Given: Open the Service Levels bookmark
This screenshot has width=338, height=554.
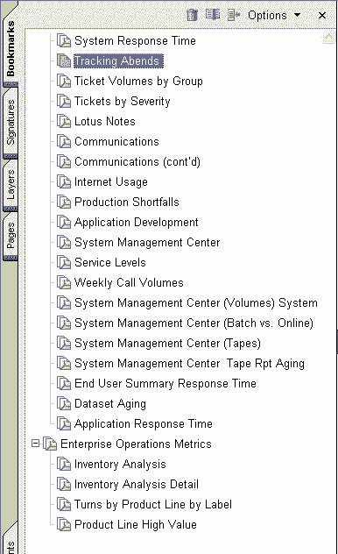Looking at the screenshot, I should click(x=110, y=262).
